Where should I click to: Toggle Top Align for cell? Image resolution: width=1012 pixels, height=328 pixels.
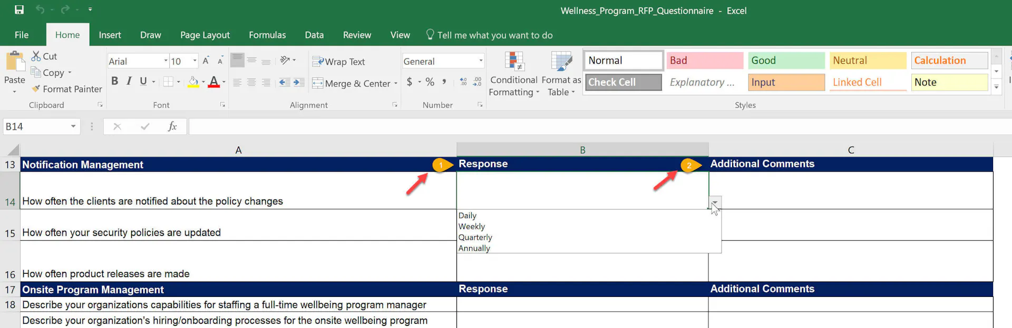point(237,61)
